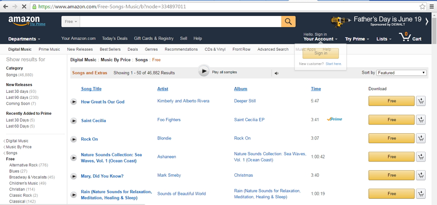
Task: Click the orange search magnifier button
Action: (x=288, y=22)
